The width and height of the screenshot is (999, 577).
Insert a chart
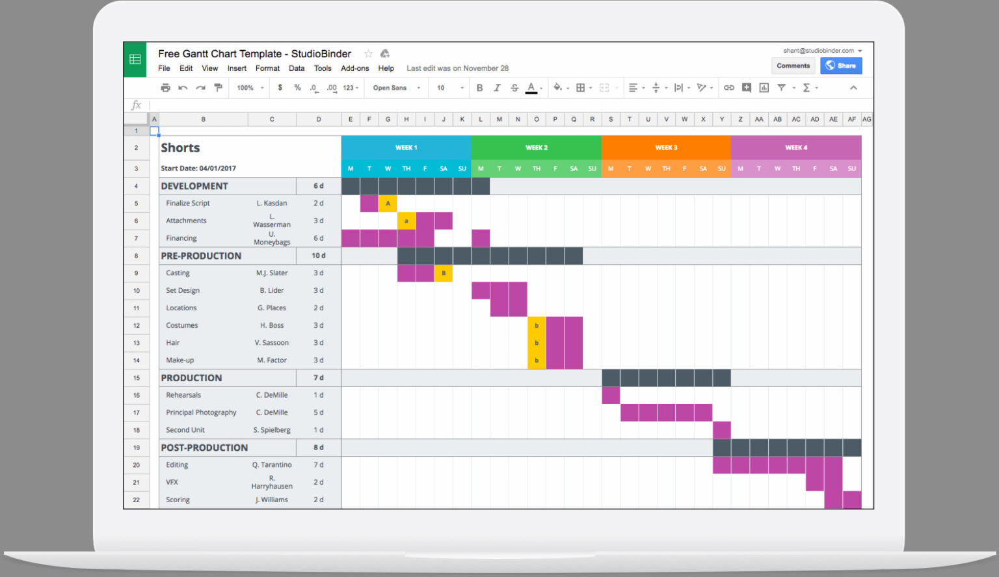coord(764,88)
